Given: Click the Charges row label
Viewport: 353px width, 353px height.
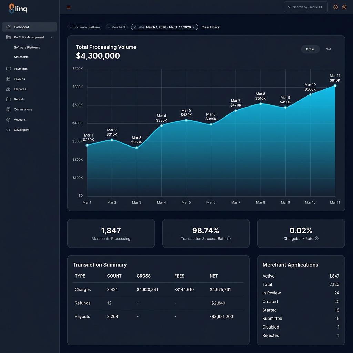Looking at the screenshot, I should point(83,290).
